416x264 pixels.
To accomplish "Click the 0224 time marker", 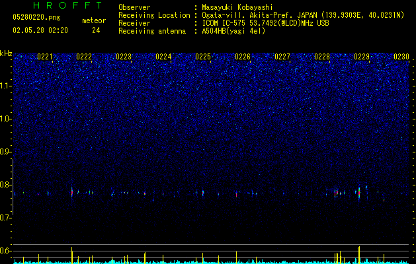I will click(x=163, y=57).
